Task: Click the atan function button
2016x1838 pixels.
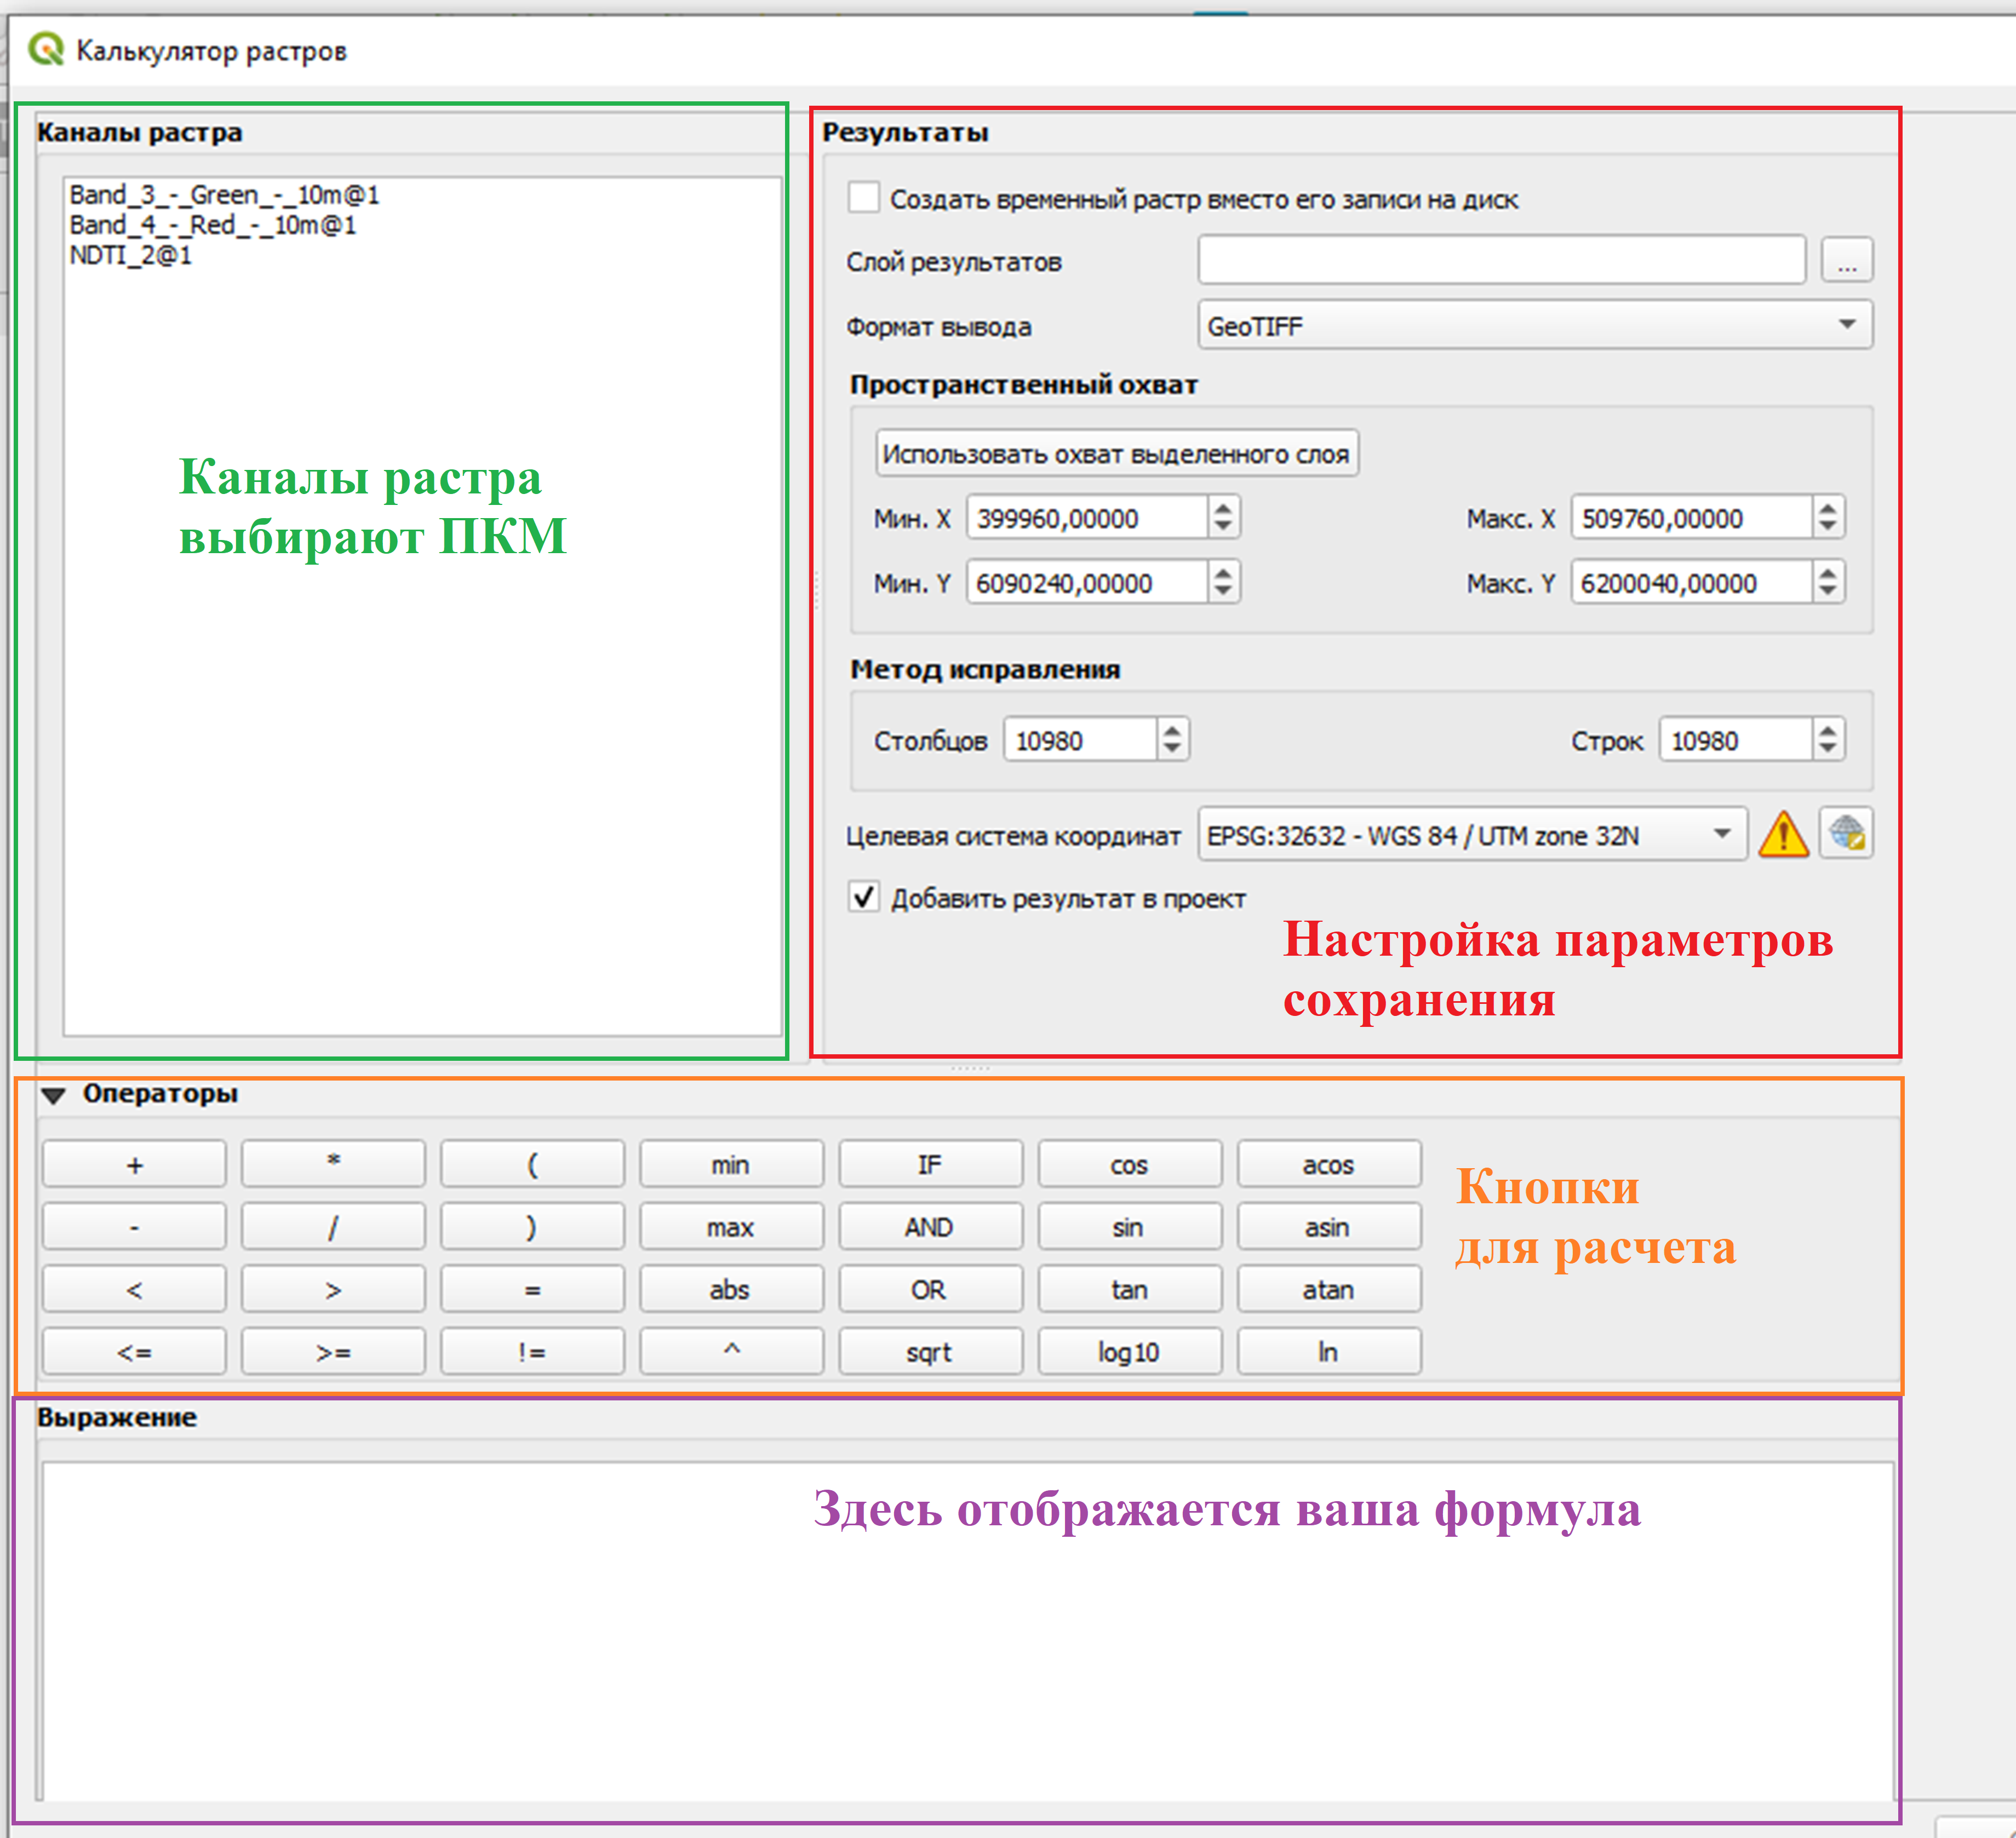Action: pos(1328,1289)
